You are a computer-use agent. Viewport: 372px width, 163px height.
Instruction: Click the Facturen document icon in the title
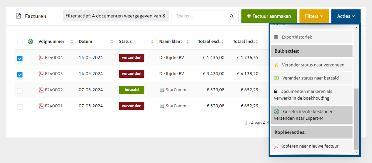click(18, 16)
